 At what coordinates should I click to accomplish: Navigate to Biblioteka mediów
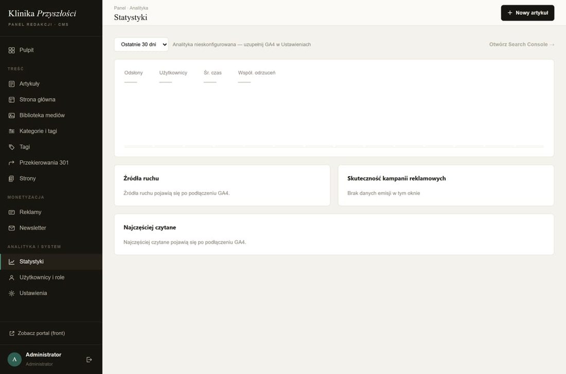pos(51,115)
